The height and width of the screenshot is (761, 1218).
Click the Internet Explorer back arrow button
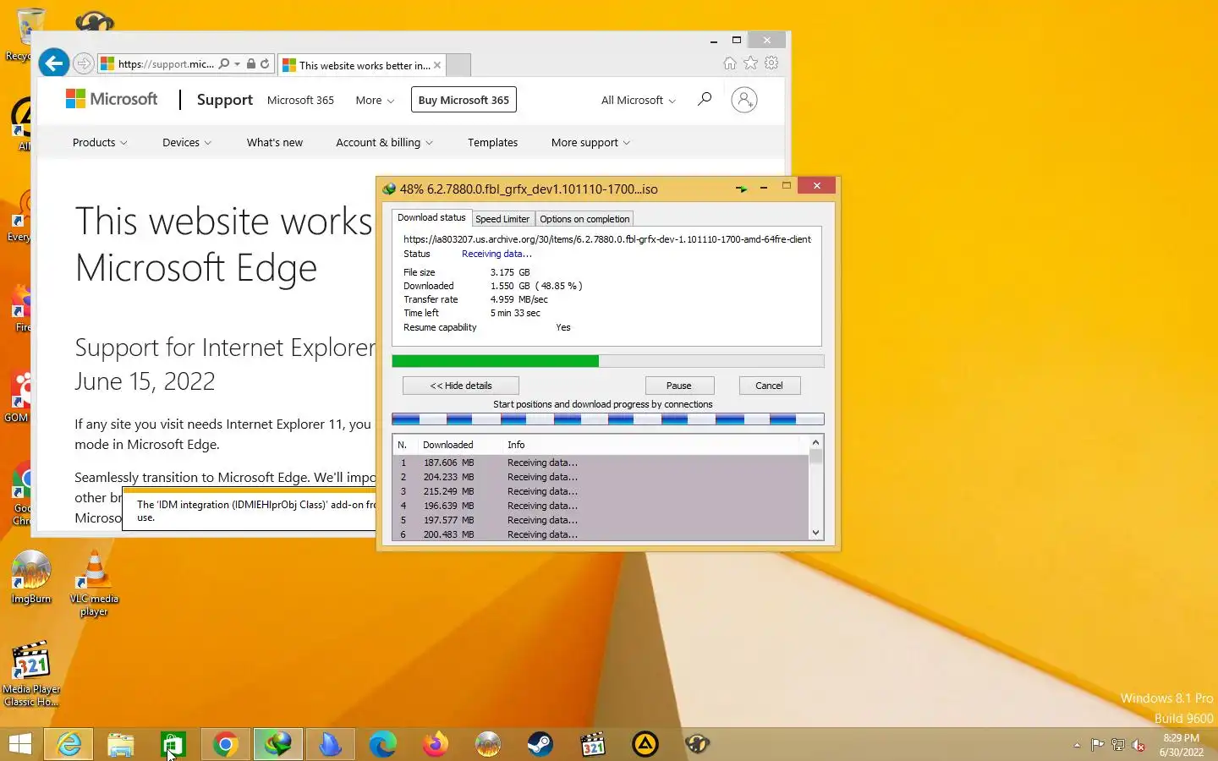[x=53, y=63]
